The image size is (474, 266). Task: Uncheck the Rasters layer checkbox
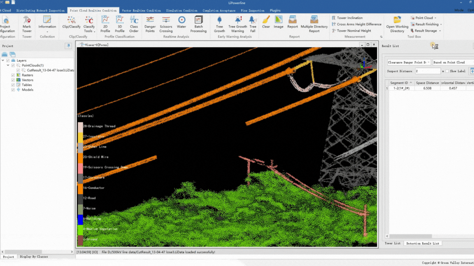click(13, 75)
